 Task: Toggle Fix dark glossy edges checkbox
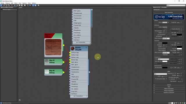[x=166, y=79]
